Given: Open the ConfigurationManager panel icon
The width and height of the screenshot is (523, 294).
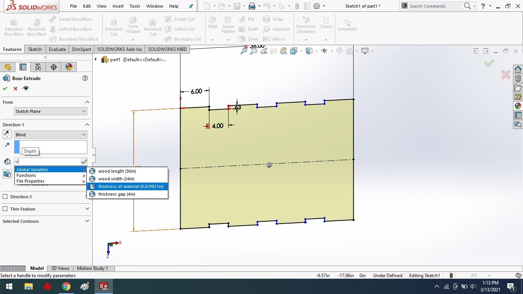Looking at the screenshot, I should coord(38,67).
